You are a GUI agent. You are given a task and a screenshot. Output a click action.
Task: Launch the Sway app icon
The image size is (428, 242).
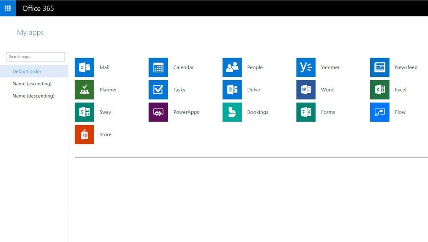pos(84,112)
